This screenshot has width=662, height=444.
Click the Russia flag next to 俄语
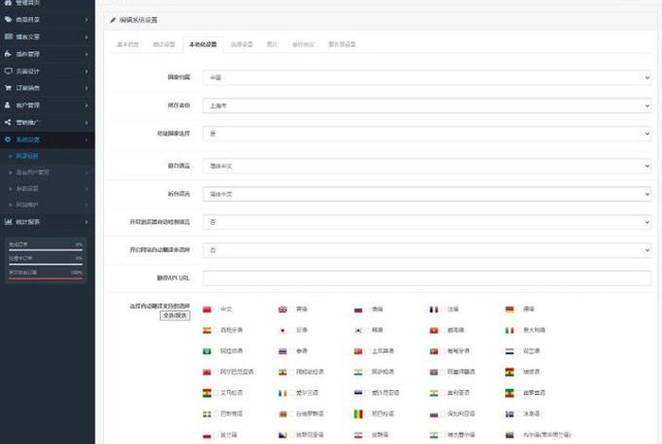coord(358,310)
